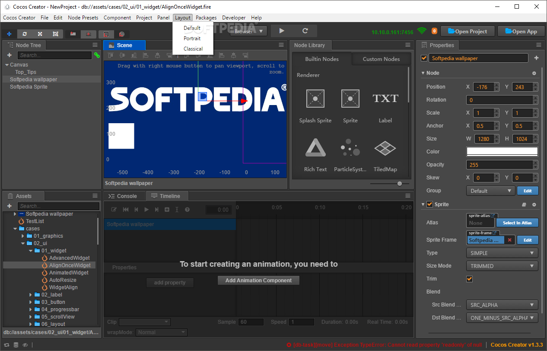The height and width of the screenshot is (351, 547).
Task: Click the green WiFi status icon
Action: (422, 31)
